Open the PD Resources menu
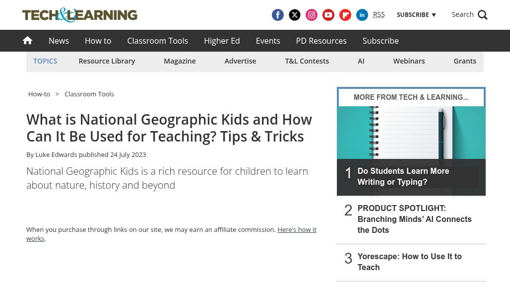510x287 pixels. coord(321,41)
